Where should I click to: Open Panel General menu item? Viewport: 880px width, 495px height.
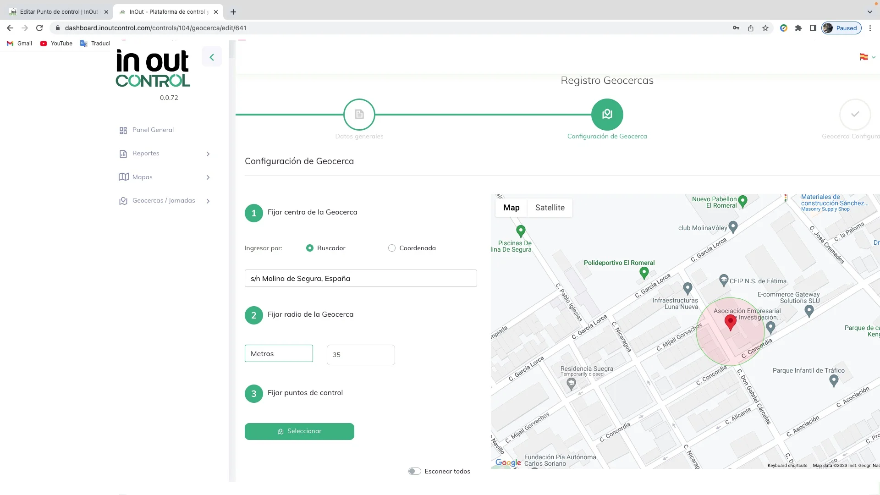[x=153, y=130]
